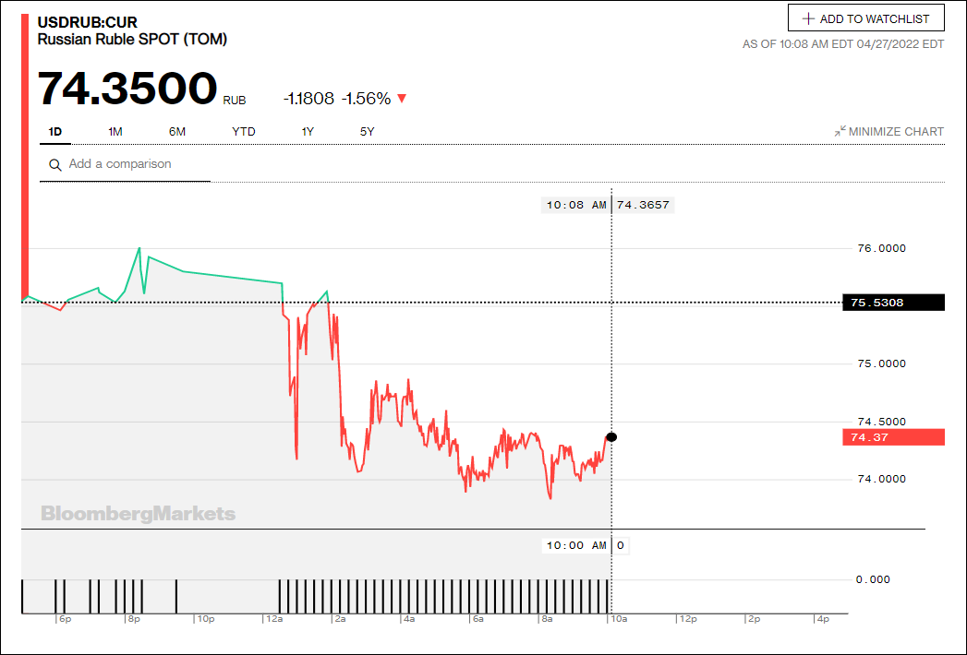This screenshot has height=655, width=967.
Task: Click the 10:00 AM volume tooltip
Action: [586, 545]
